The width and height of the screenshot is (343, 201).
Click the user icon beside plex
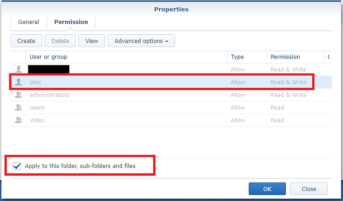pos(19,82)
